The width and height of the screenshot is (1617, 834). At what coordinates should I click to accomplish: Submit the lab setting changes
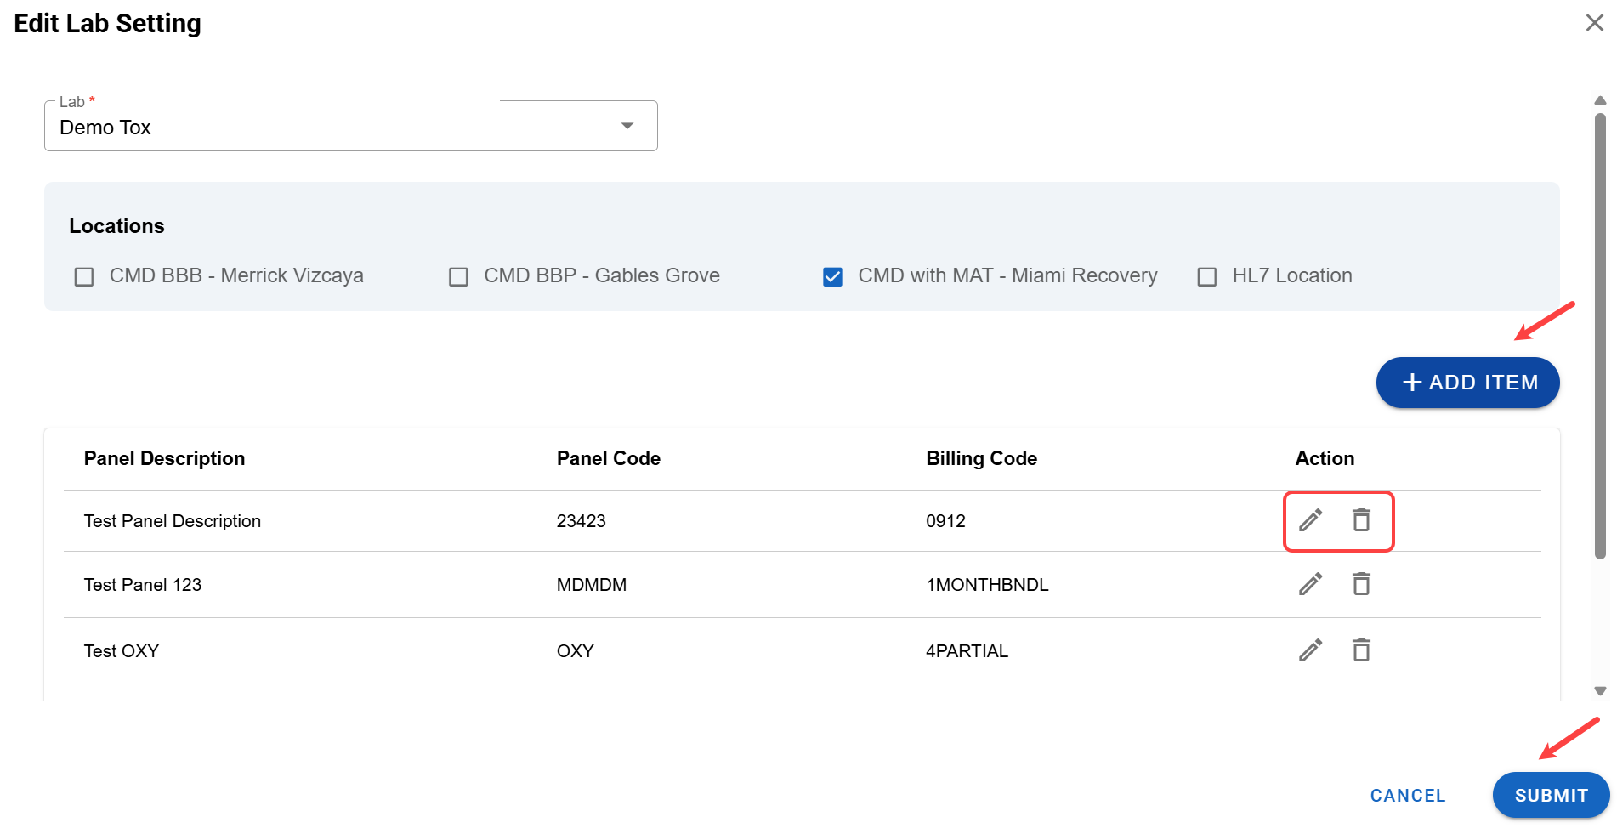pyautogui.click(x=1550, y=795)
